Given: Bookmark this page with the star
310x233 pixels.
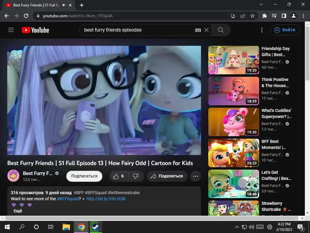Looking at the screenshot, I should (x=252, y=16).
